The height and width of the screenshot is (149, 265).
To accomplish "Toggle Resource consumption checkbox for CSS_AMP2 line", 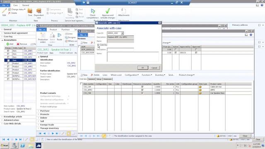I will tap(142, 90).
